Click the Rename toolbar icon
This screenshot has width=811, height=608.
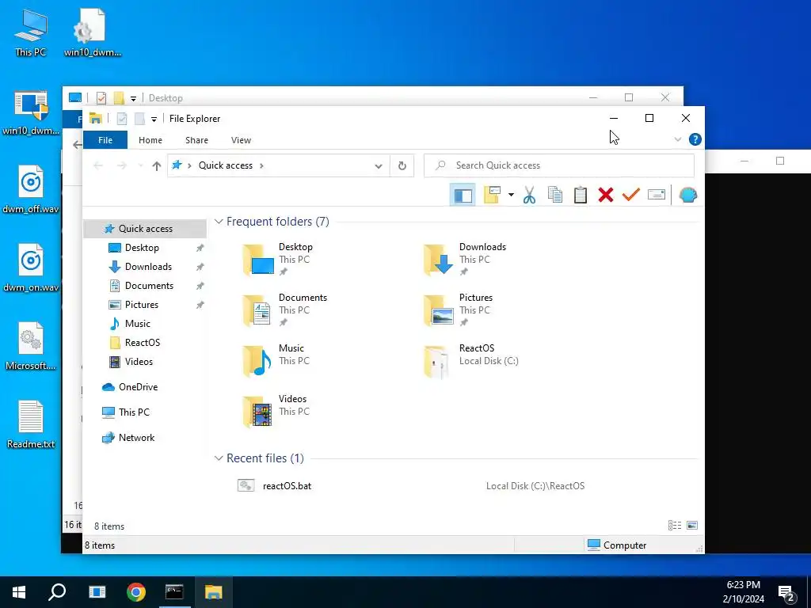point(657,195)
